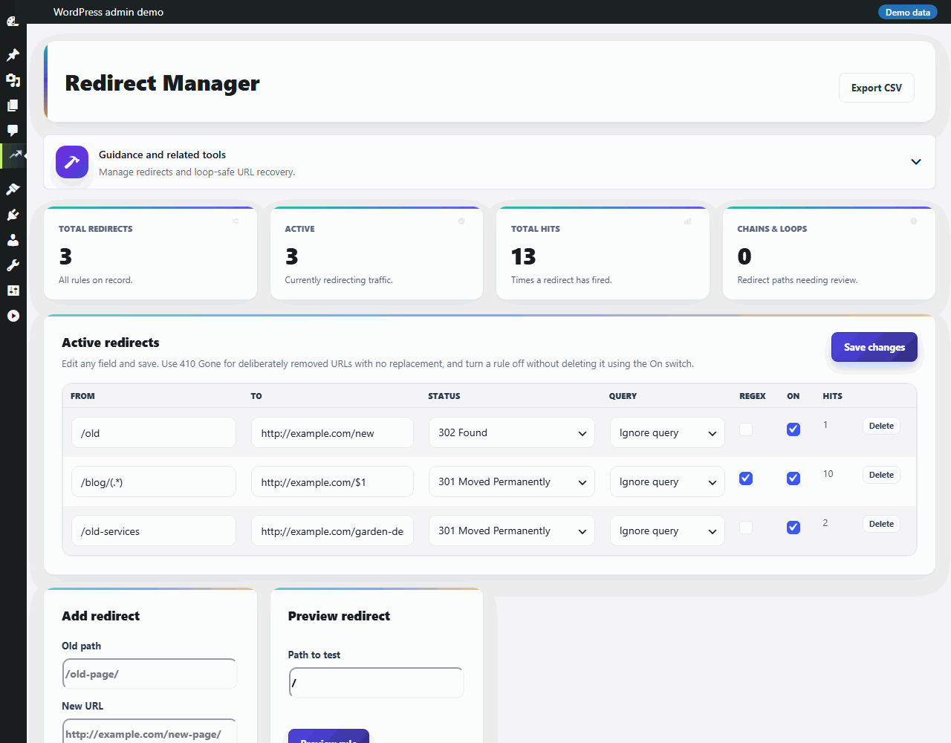Delete the /blog/(.*) redirect

[881, 475]
